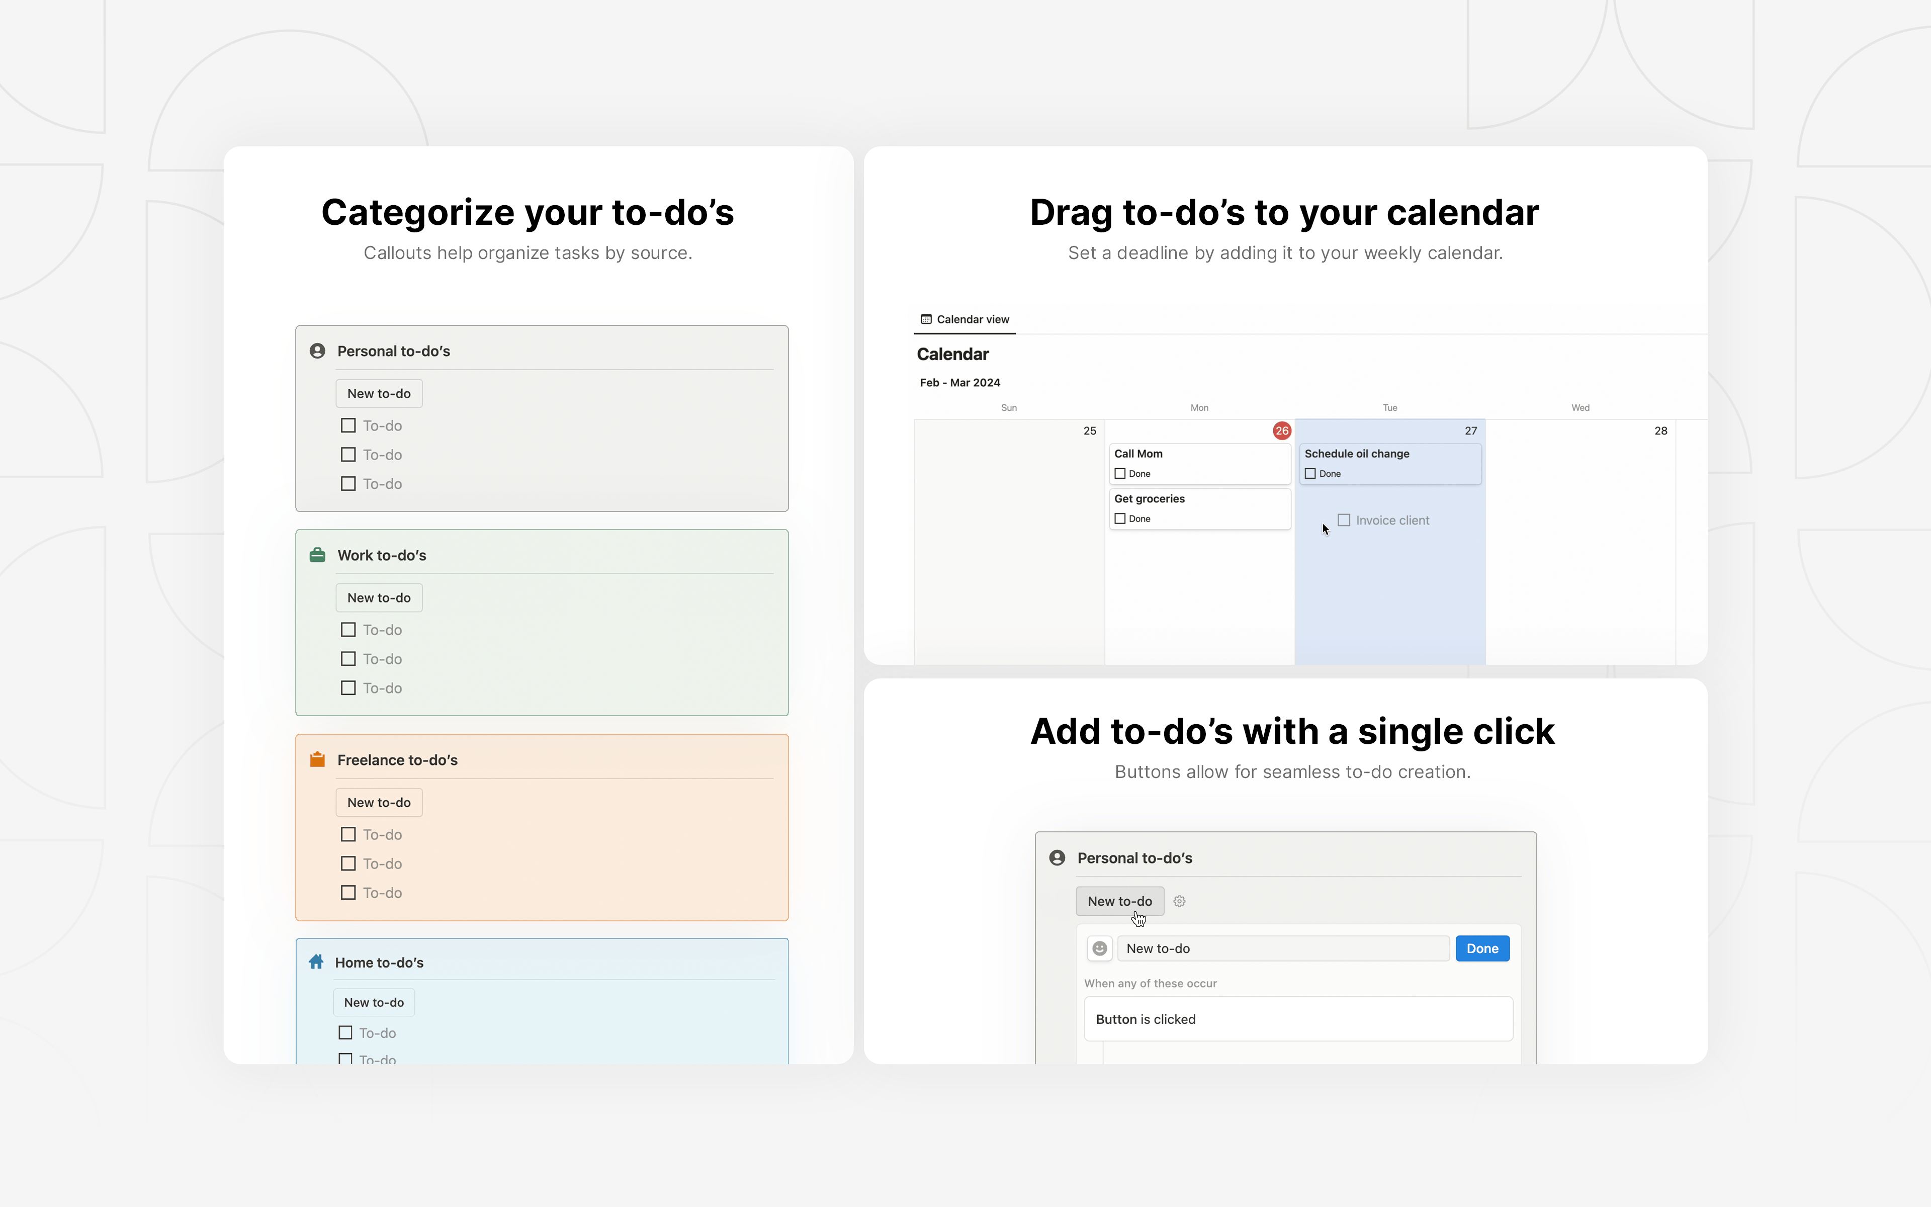Screen dimensions: 1931x1207
Task: Check Done on Get groceries card
Action: [1120, 519]
